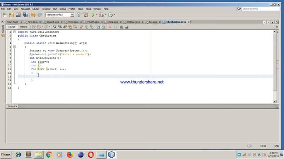The width and height of the screenshot is (284, 159).
Task: Open Firefox from the taskbar
Action: 70,155
